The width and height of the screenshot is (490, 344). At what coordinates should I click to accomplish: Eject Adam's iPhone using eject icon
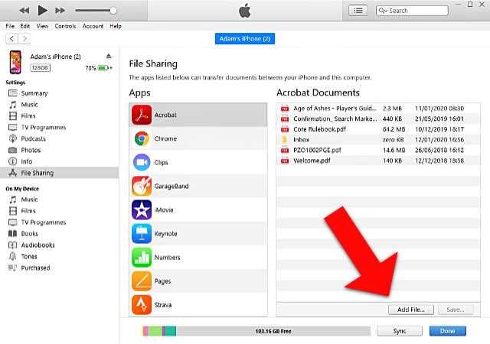pos(109,57)
